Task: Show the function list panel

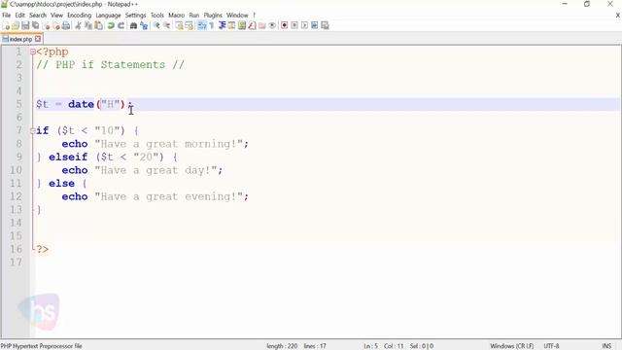Action: click(x=252, y=26)
